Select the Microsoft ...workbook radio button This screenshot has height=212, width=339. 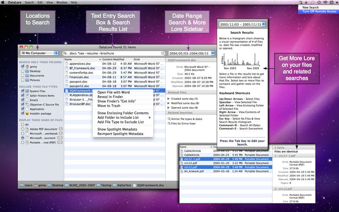click(23, 134)
